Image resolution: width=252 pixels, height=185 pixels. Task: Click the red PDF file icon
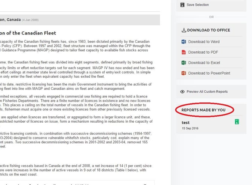(183, 52)
